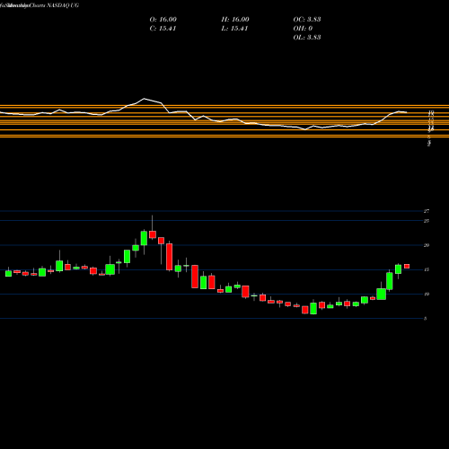Click the NASDAQ UG chart title
Screen dimensions: 449x449
click(40, 5)
